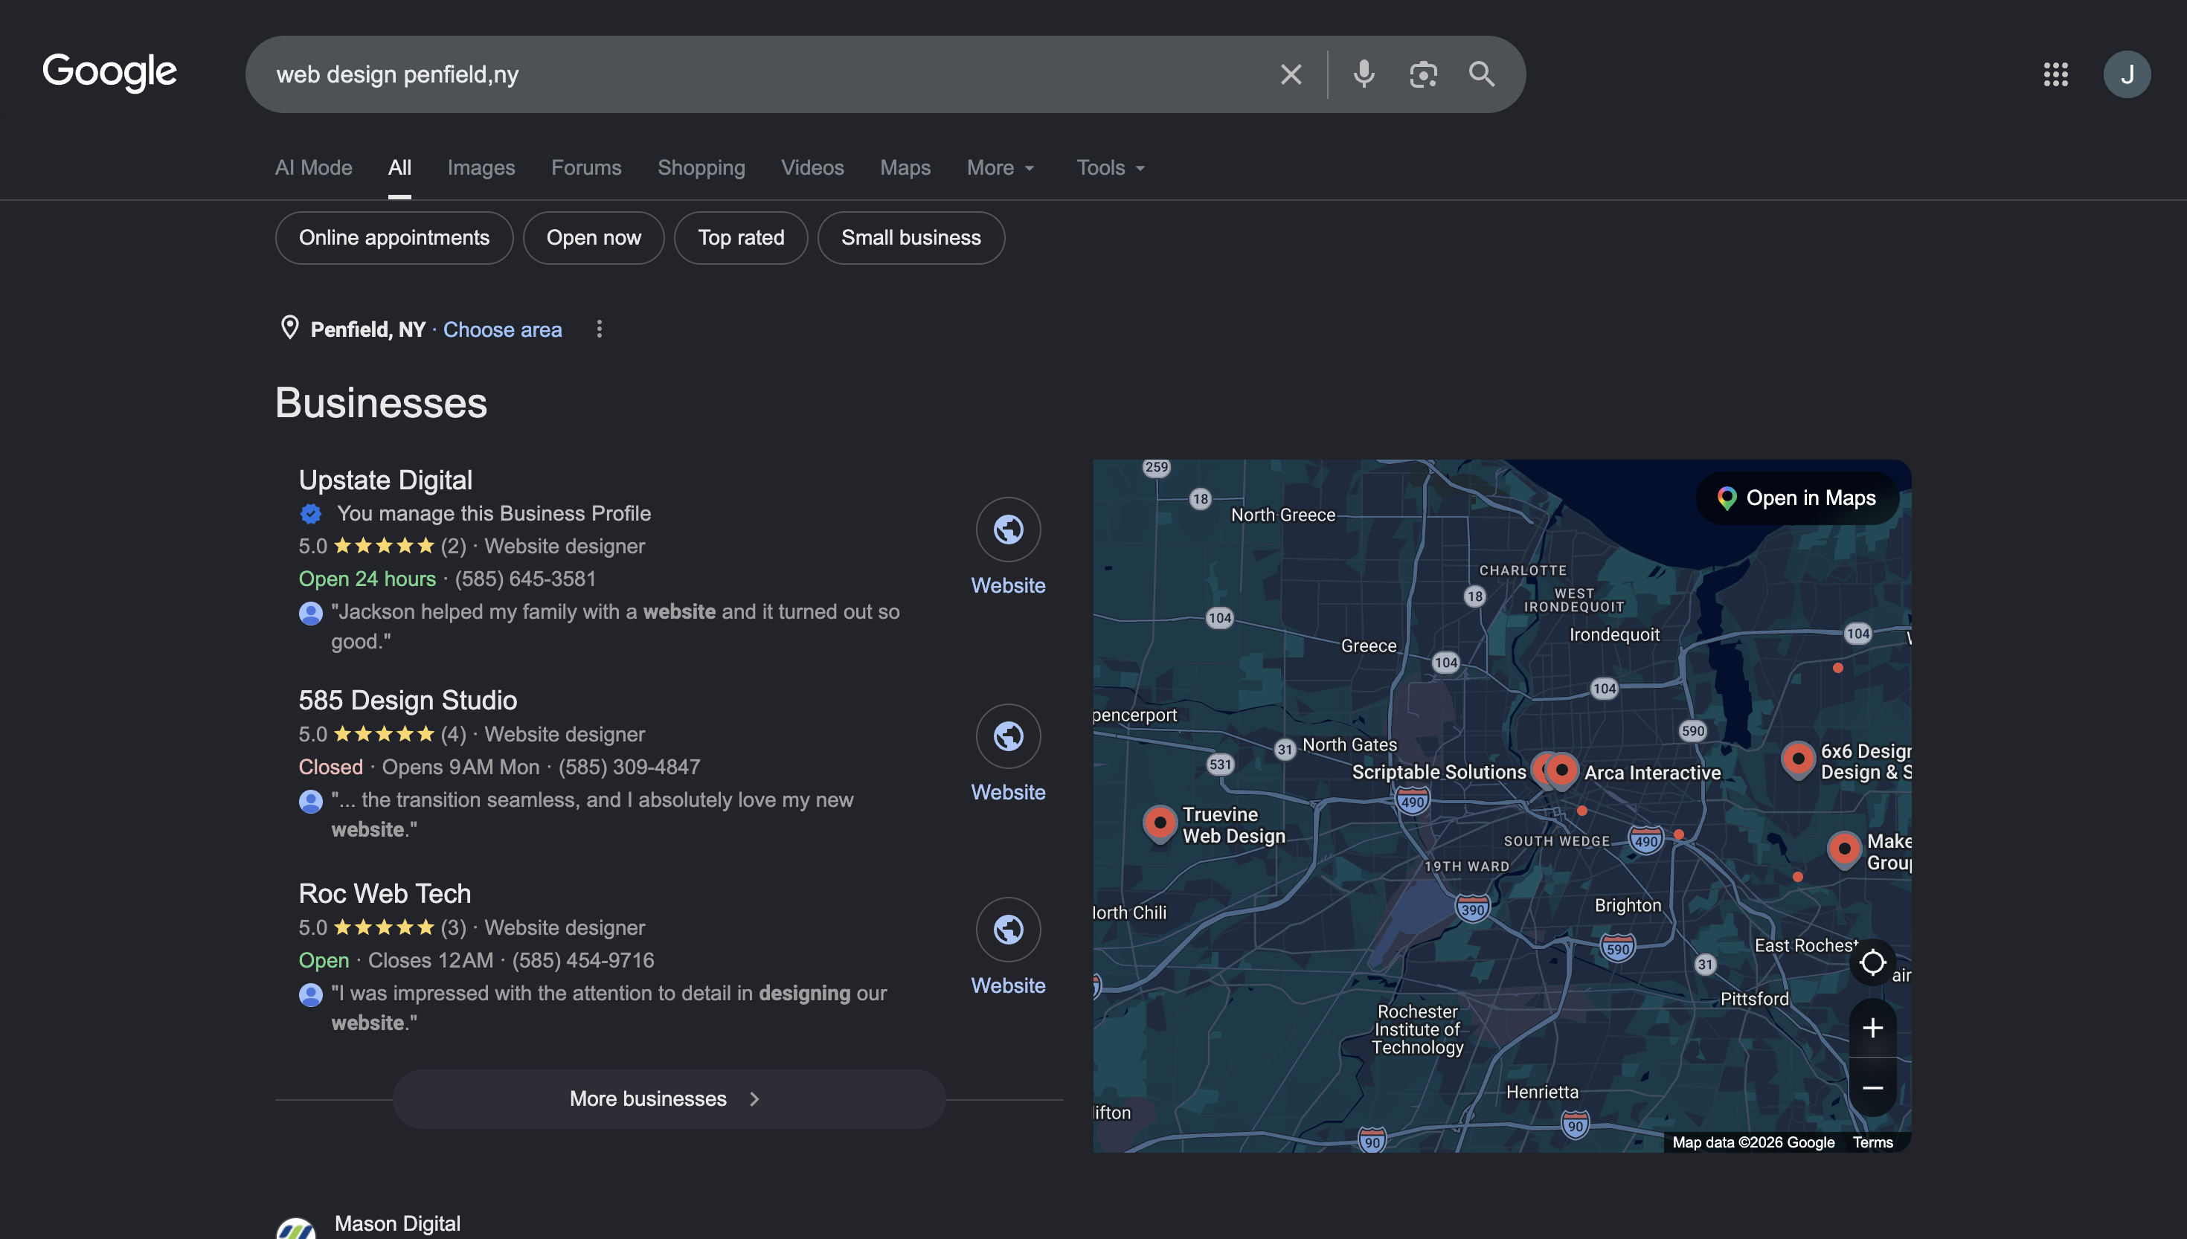
Task: Click the Penfield, NY location pin icon
Action: (289, 328)
